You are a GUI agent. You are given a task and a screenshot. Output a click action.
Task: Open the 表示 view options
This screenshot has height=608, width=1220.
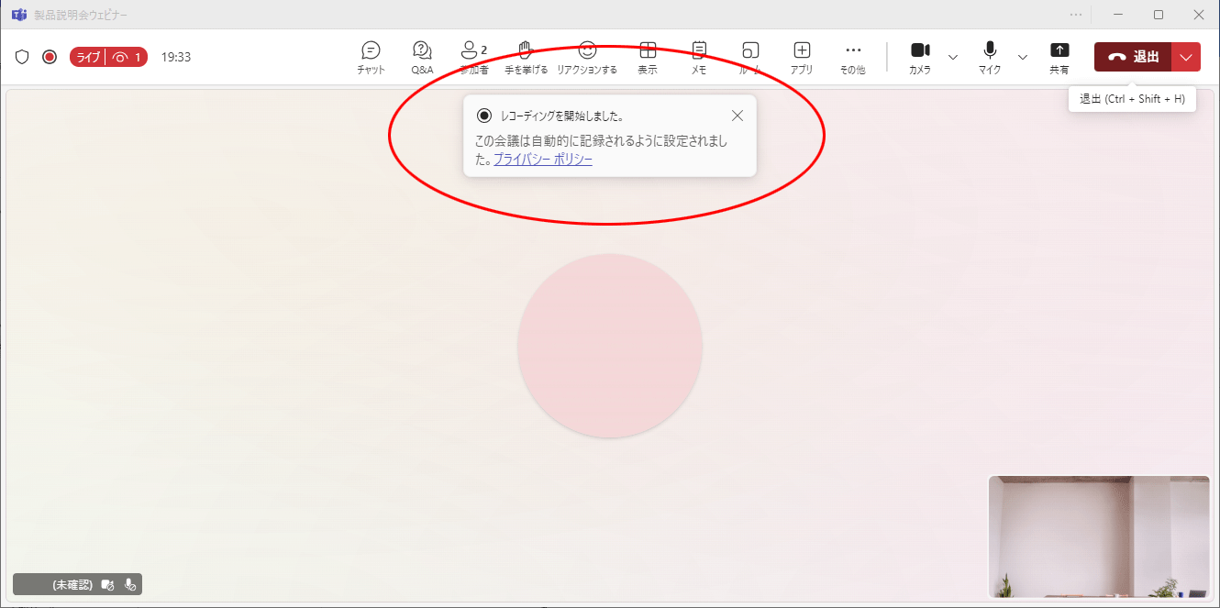pyautogui.click(x=647, y=56)
